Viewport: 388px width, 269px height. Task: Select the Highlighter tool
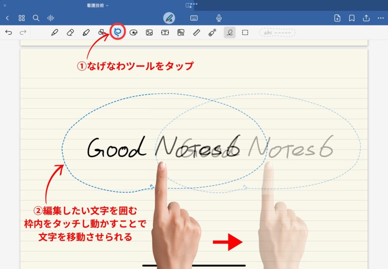coord(86,33)
